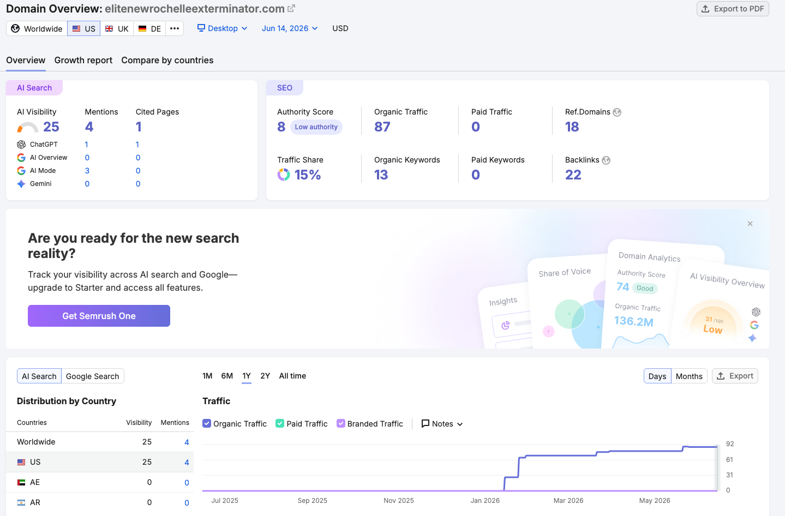This screenshot has width=785, height=516.
Task: Open the Overview tab
Action: 26,60
